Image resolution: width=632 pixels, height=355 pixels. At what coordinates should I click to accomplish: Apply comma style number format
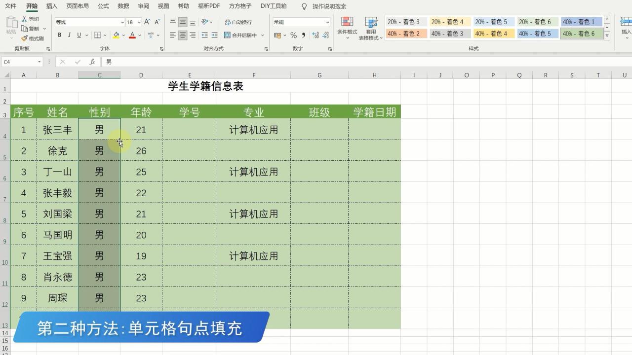click(303, 35)
